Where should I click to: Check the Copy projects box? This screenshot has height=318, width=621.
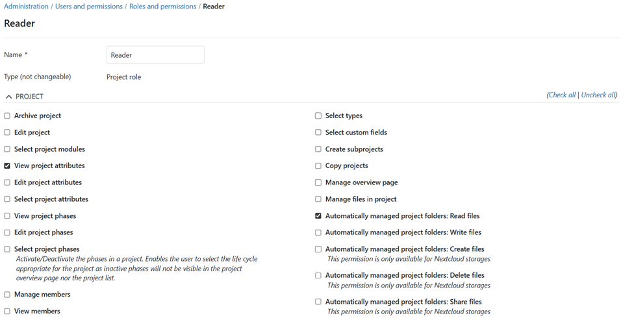(318, 165)
